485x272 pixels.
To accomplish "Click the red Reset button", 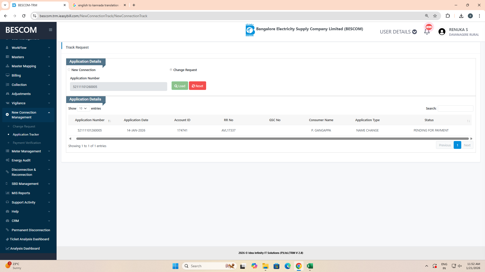I will 197,86.
